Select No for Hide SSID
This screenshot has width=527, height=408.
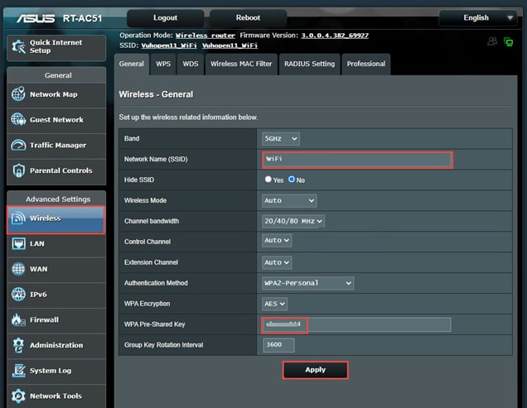[292, 180]
